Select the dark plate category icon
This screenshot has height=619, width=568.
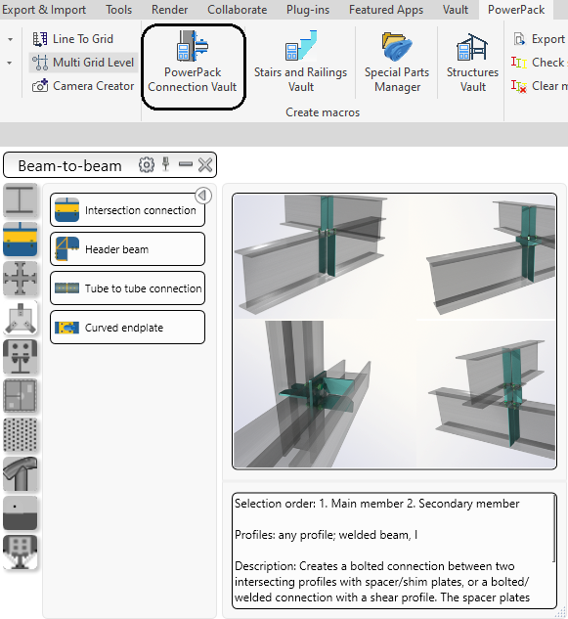coord(21,513)
